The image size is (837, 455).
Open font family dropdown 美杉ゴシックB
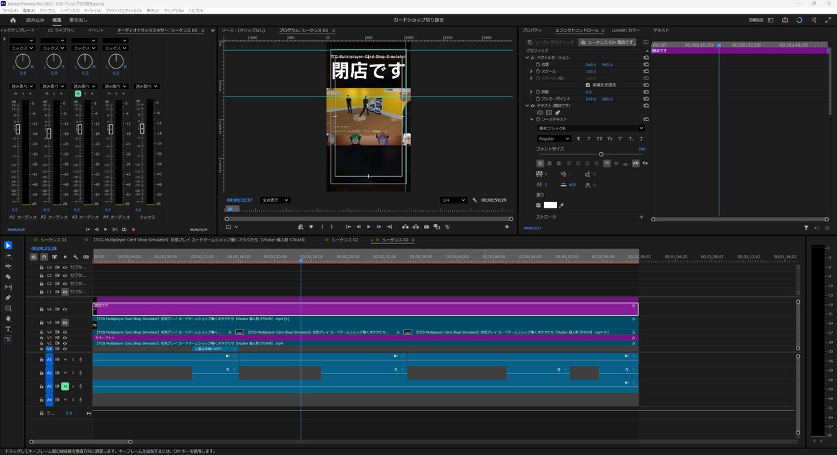pos(591,128)
